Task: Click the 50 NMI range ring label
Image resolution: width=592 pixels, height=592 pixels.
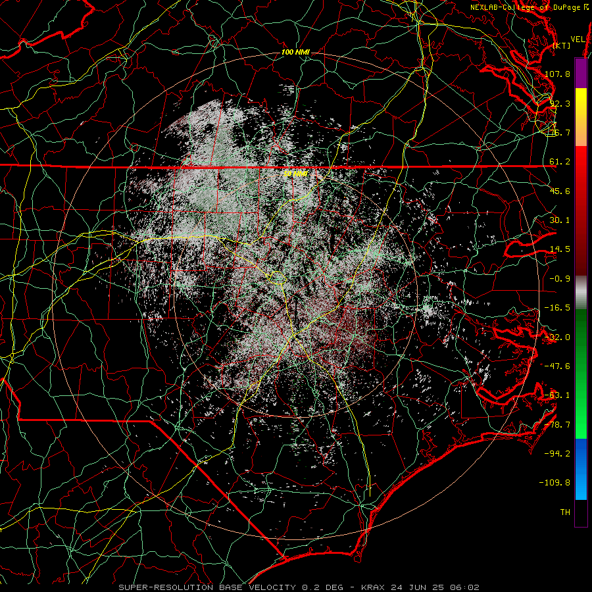Action: coord(295,174)
